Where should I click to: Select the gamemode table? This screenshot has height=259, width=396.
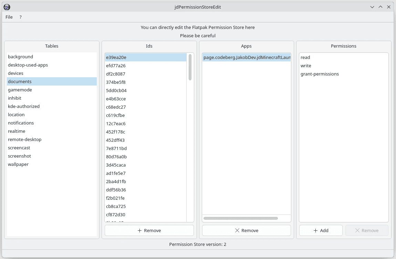click(x=52, y=90)
